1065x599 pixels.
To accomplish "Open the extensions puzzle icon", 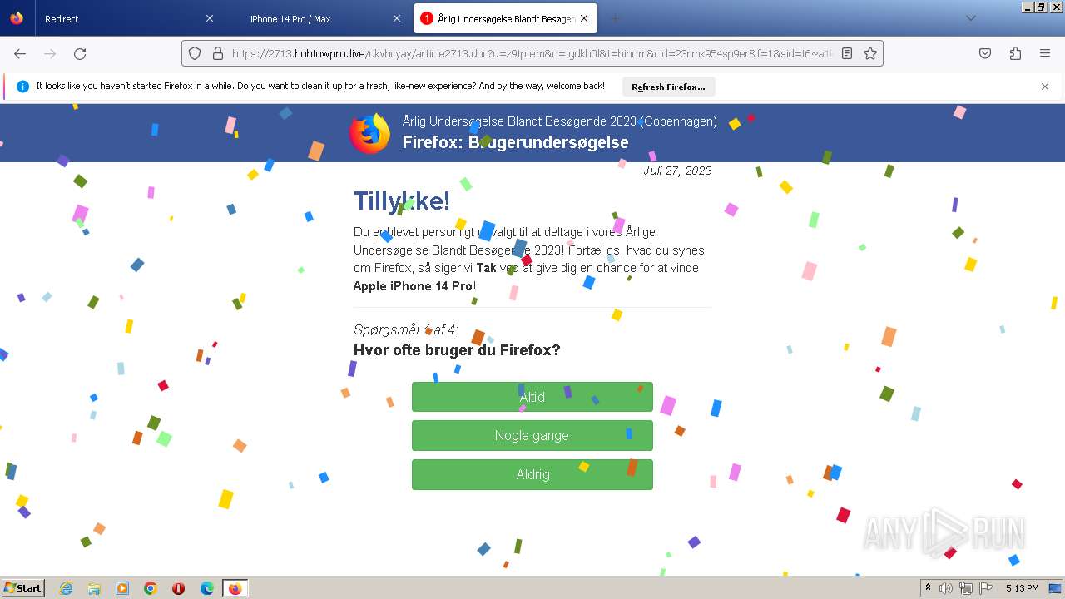I will [1015, 53].
